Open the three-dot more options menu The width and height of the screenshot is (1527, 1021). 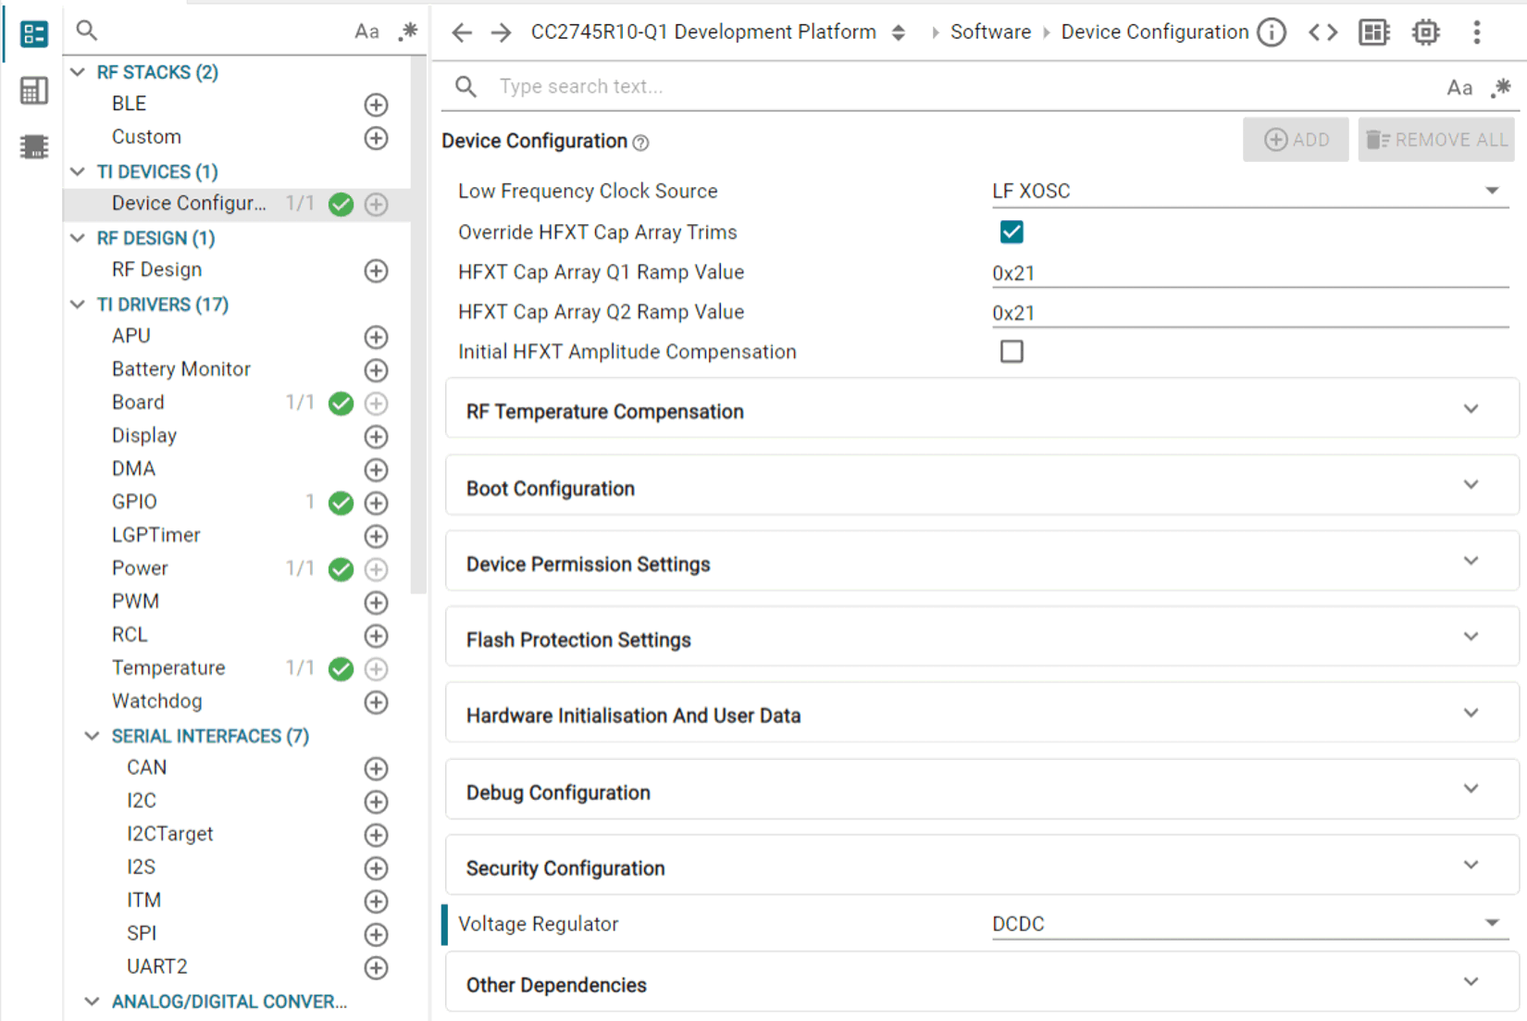(1476, 32)
